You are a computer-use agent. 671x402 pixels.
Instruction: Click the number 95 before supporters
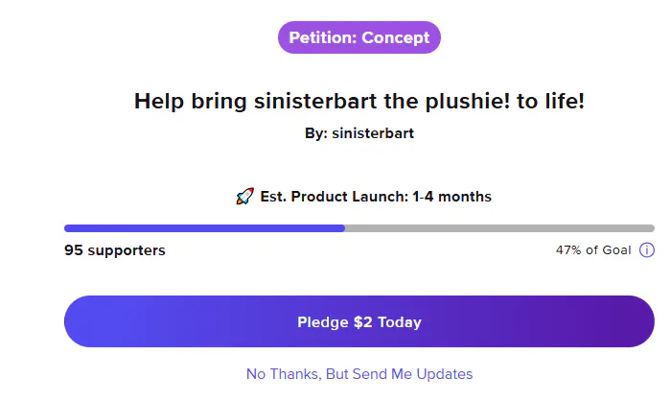[74, 250]
